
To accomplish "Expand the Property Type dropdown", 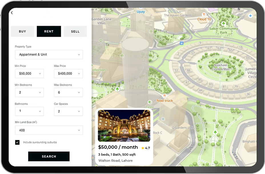I will click(49, 55).
